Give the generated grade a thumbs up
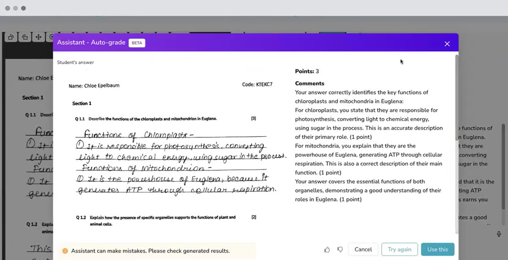Screen dimensions: 508x260 tap(327, 249)
